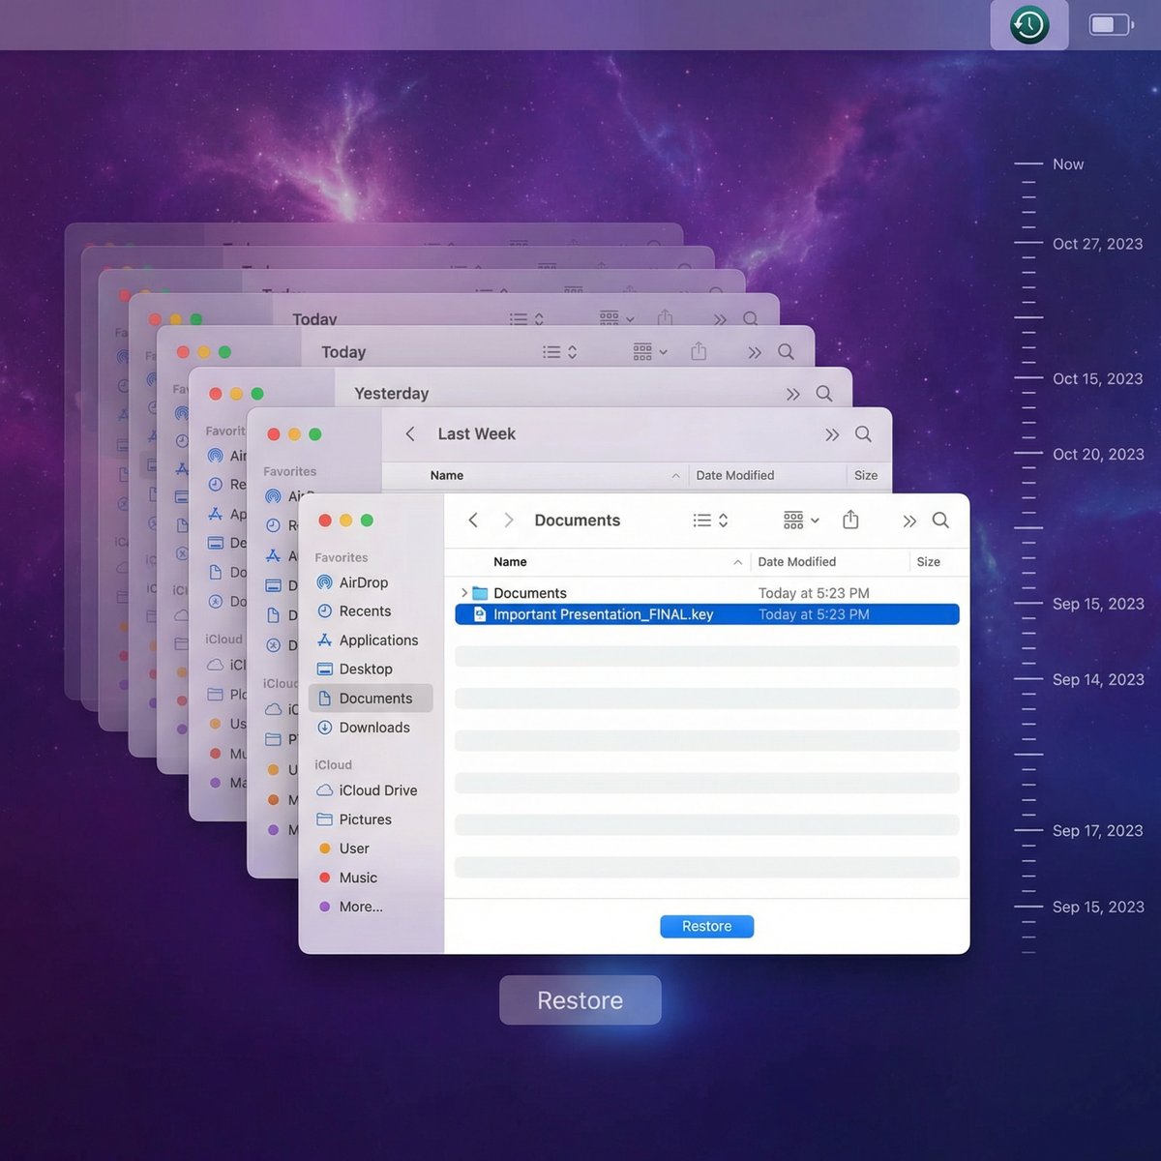Toggle the grouping view in the toolbar

tap(791, 520)
